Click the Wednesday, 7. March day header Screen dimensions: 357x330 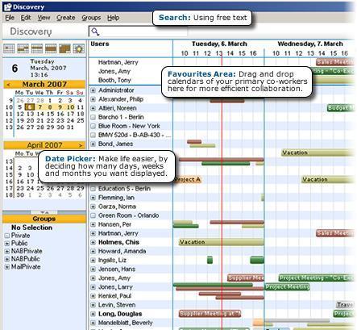(x=310, y=44)
